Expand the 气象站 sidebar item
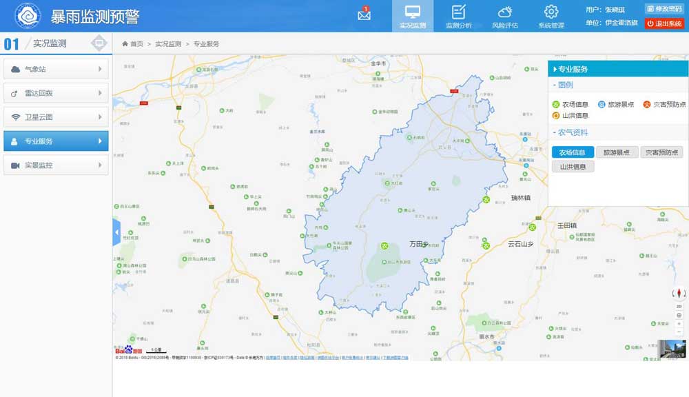This screenshot has height=397, width=689. [56, 69]
